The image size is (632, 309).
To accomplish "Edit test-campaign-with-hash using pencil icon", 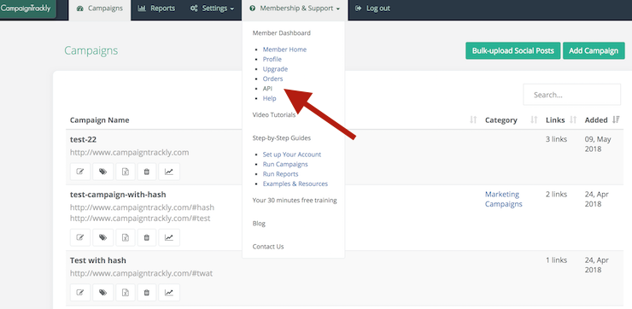I will pyautogui.click(x=80, y=237).
